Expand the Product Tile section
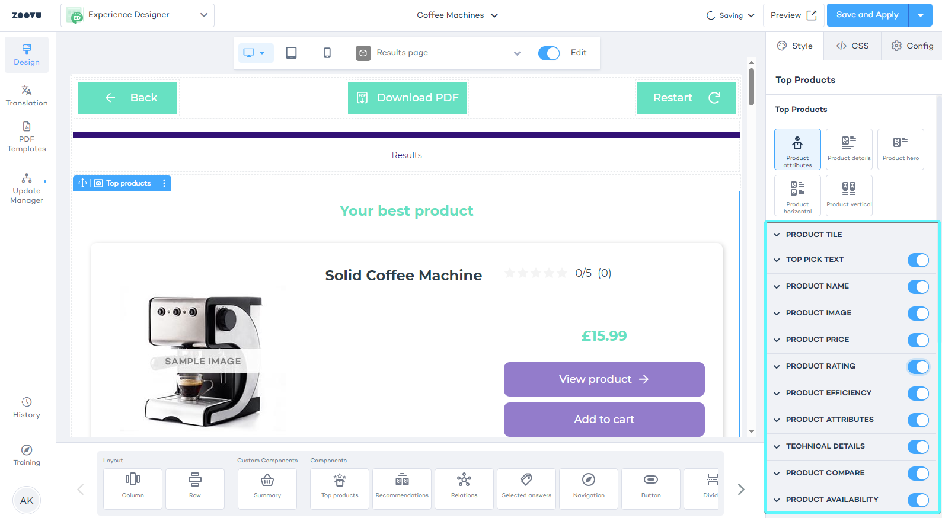Screen dimensions: 942x518 click(x=813, y=235)
